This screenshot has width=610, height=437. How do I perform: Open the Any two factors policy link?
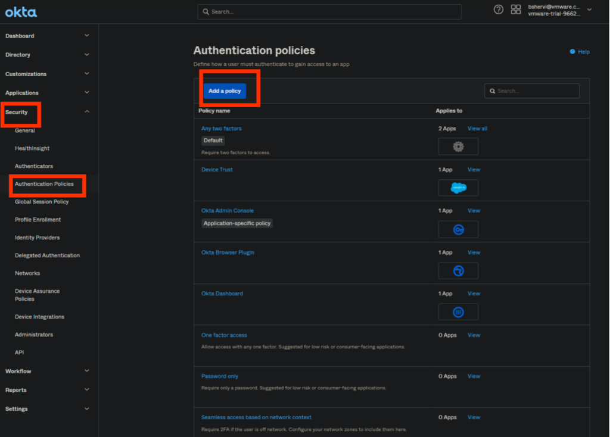coord(222,129)
